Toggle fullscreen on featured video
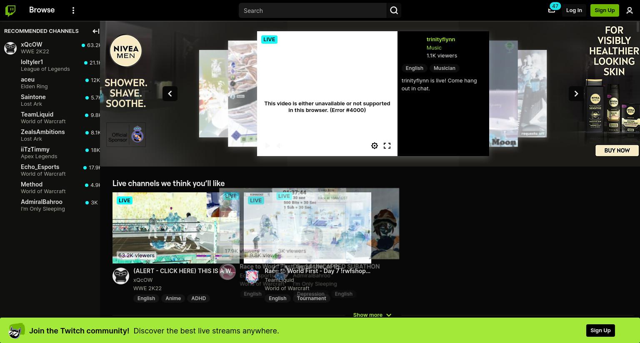The width and height of the screenshot is (640, 343). point(387,146)
